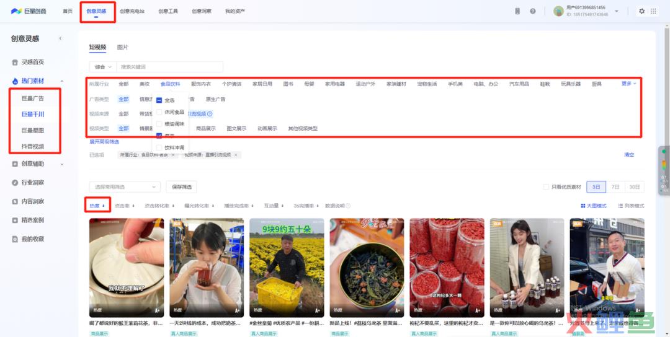Open the 食品饮料 industry filter
This screenshot has height=337, width=670.
click(x=170, y=84)
